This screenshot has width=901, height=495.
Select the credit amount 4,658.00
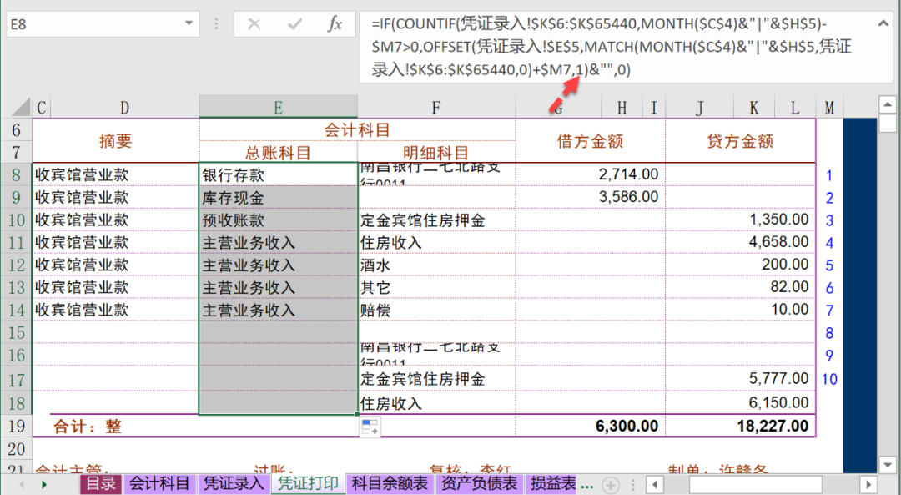pos(740,241)
